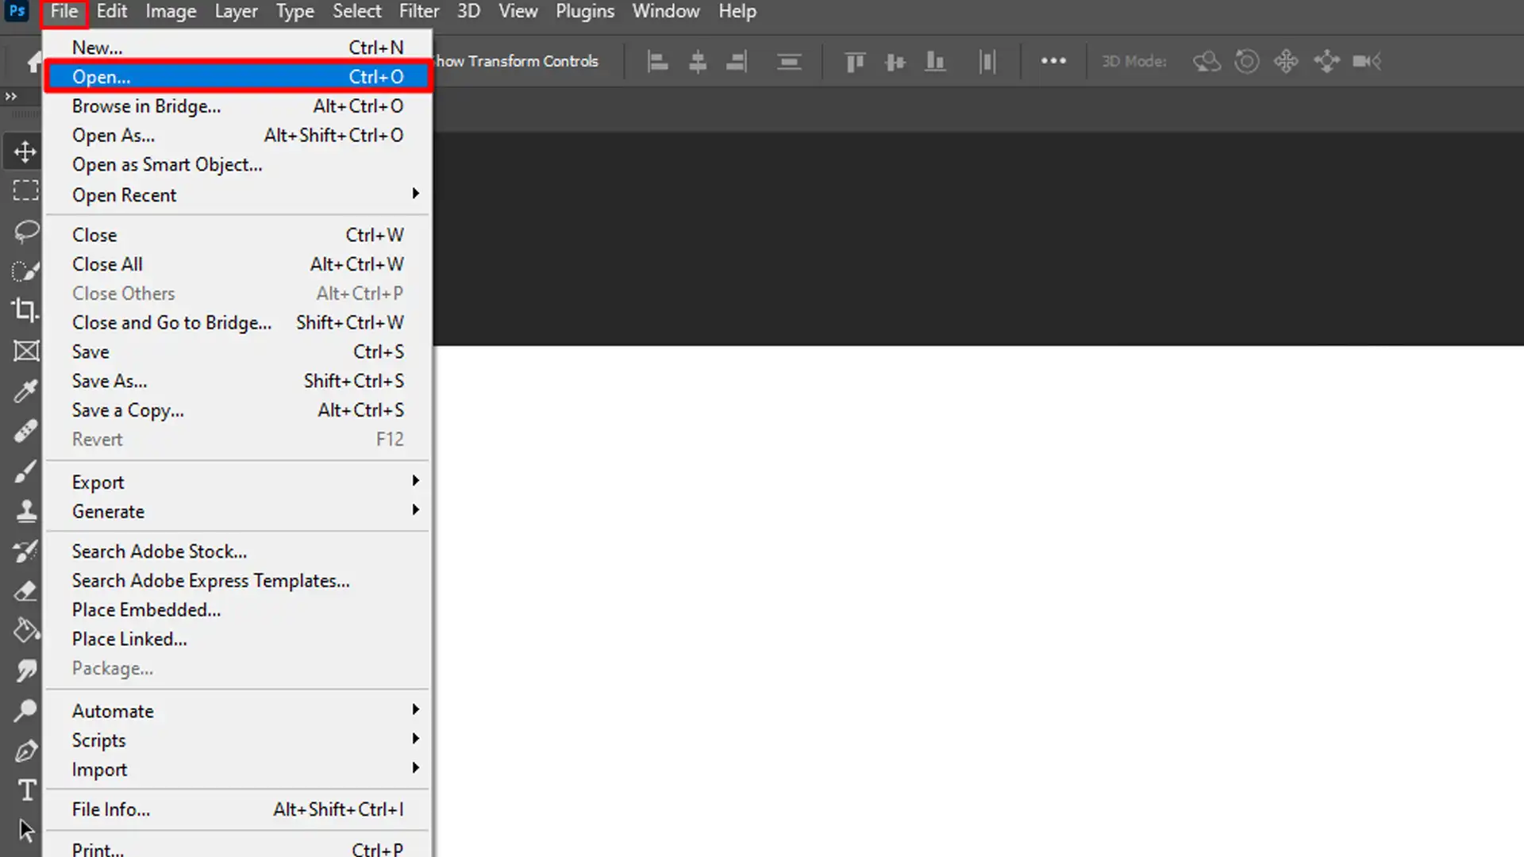Click the 3D camera scale icon
Image resolution: width=1524 pixels, height=857 pixels.
[x=1367, y=61]
